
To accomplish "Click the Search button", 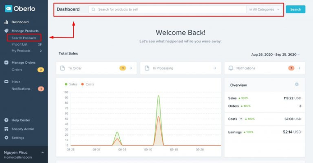I will point(296,9).
